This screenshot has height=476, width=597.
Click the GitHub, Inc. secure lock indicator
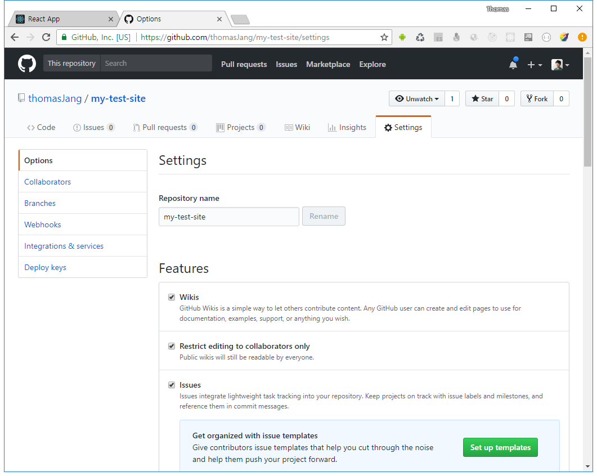click(96, 37)
